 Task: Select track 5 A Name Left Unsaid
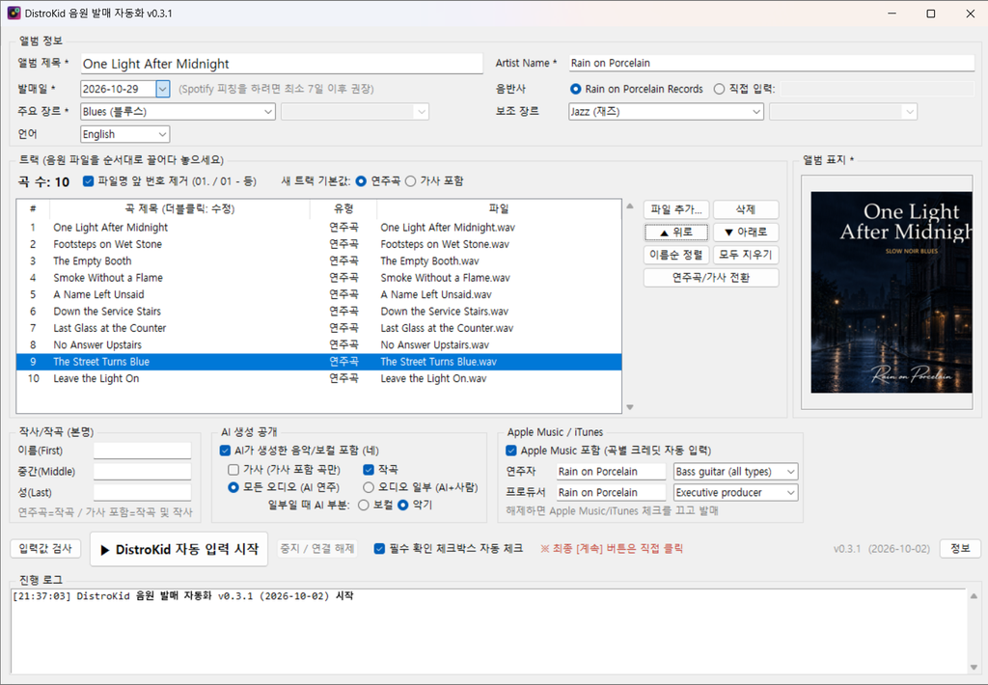click(318, 295)
